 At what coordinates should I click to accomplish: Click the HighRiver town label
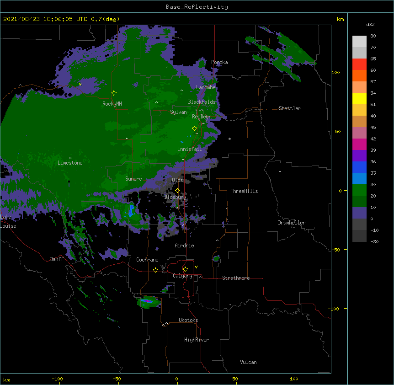coord(197,340)
